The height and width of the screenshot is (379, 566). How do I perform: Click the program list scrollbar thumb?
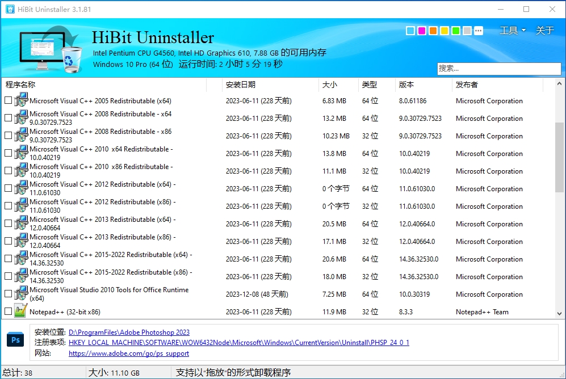[x=559, y=157]
